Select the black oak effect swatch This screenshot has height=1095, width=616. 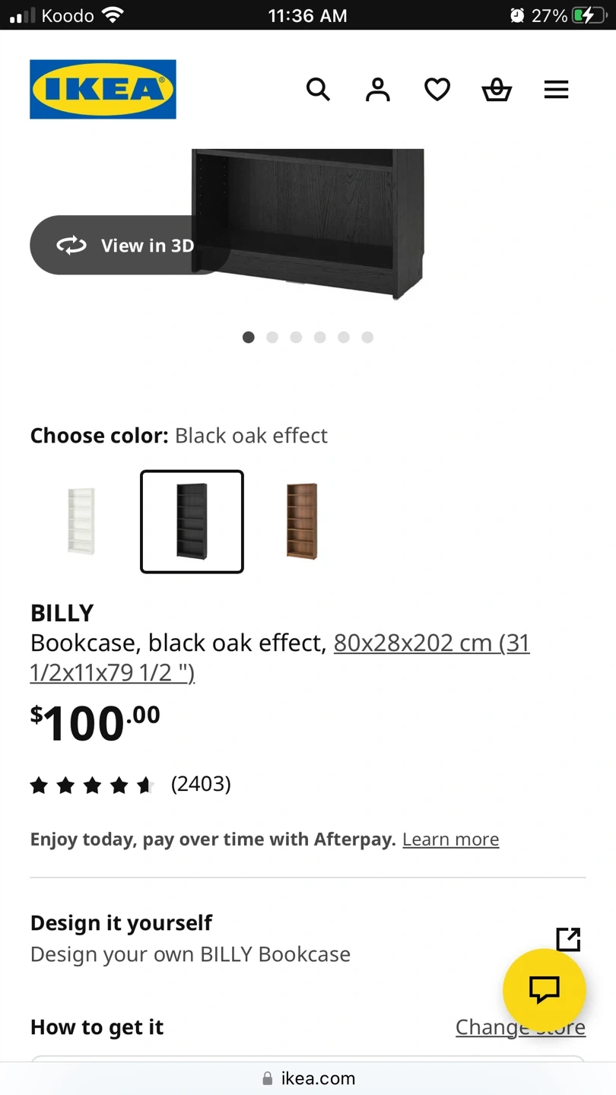[x=192, y=522]
